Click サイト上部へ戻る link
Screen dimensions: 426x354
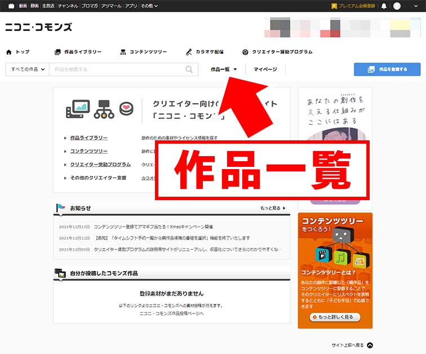pyautogui.click(x=348, y=345)
